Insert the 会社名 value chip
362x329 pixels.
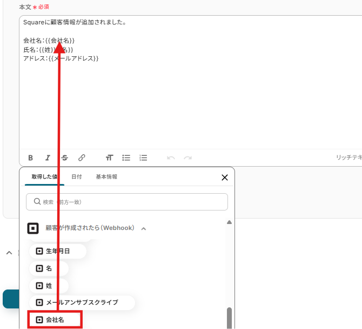55,320
